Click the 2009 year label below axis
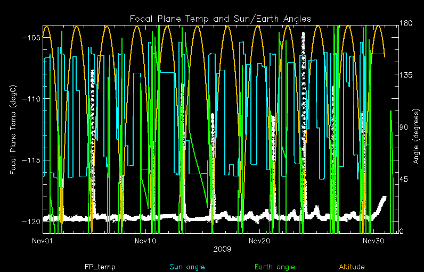Screen dimensions: 424x272 tap(221, 249)
